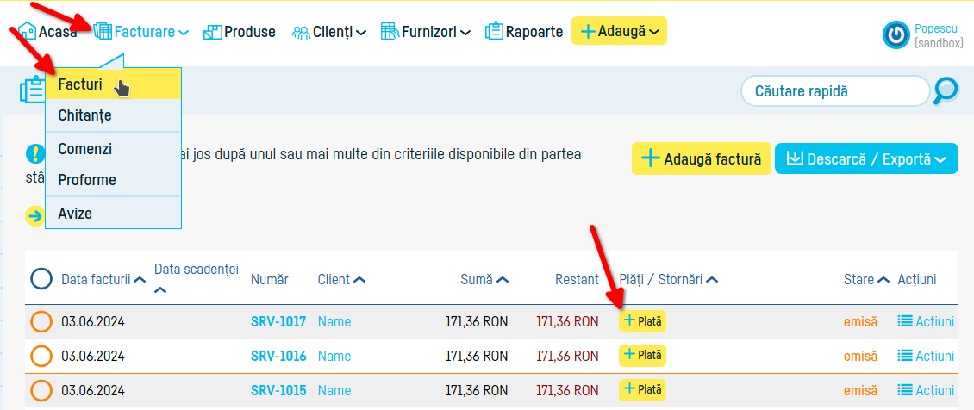Image resolution: width=974 pixels, height=410 pixels.
Task: Sort by Sumă column
Action: (x=484, y=280)
